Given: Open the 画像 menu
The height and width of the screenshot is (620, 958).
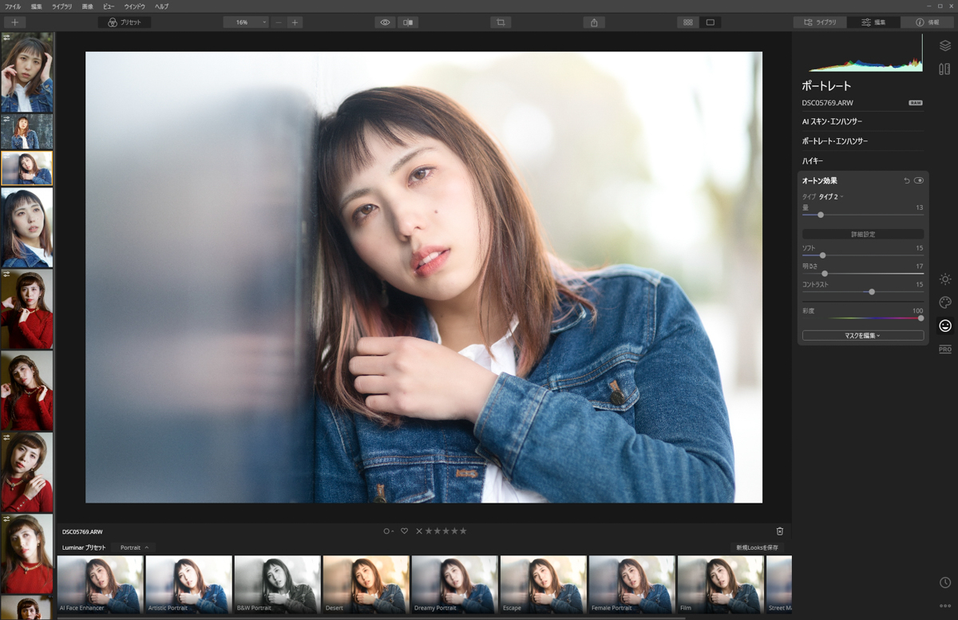Looking at the screenshot, I should pos(88,6).
